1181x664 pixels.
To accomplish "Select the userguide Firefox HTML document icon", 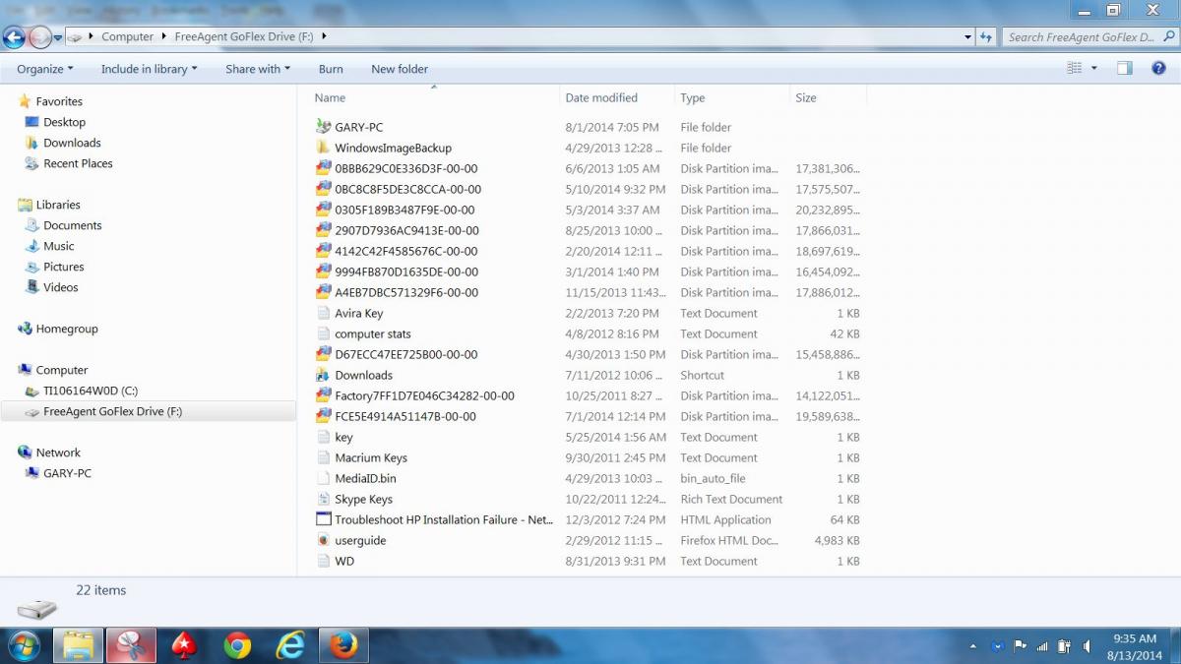I will point(323,540).
